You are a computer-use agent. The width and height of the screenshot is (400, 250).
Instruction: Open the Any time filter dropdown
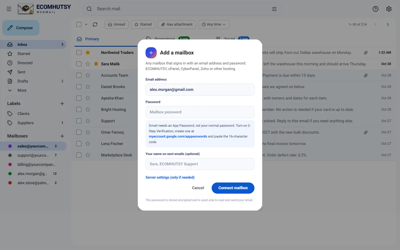214,24
